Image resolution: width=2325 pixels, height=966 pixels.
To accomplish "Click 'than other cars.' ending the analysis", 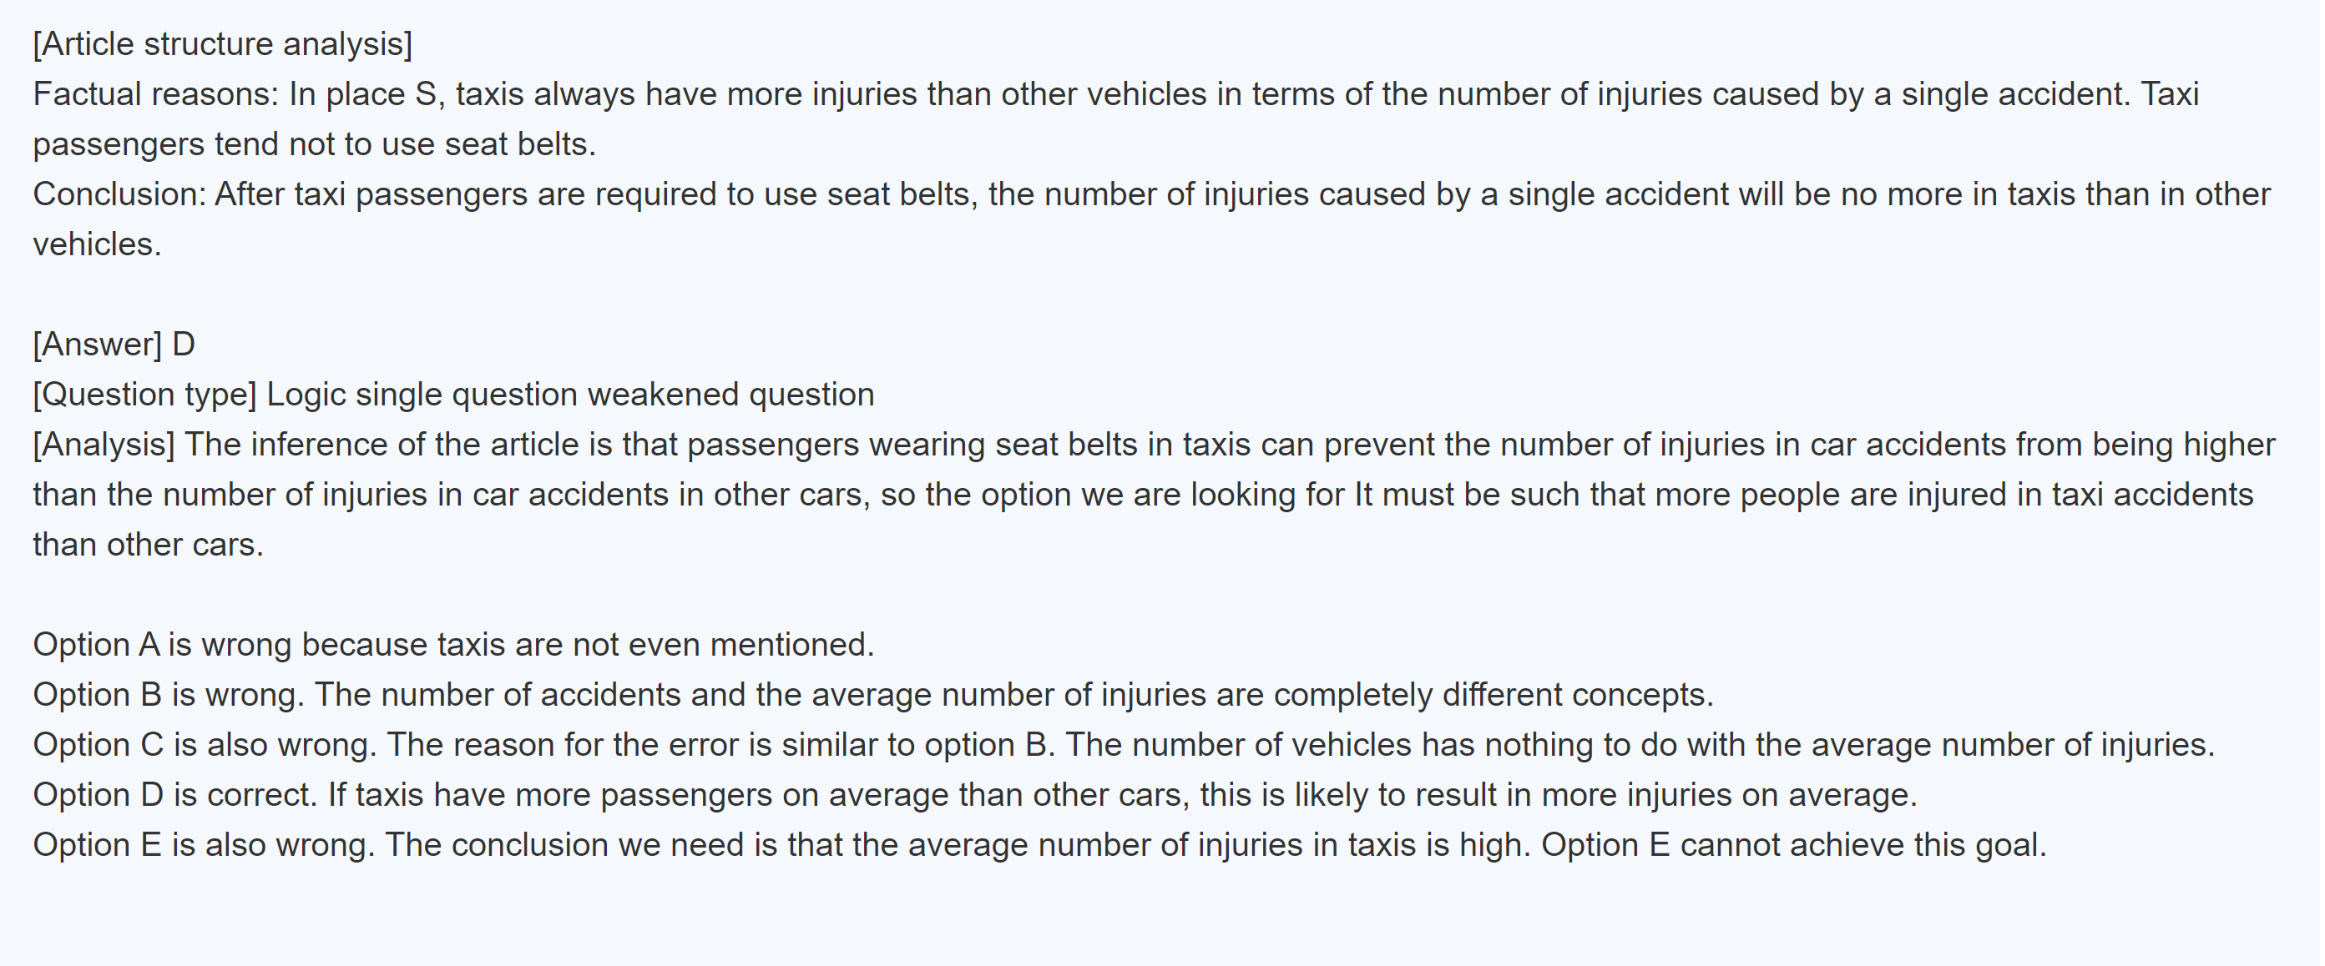I will (x=148, y=545).
